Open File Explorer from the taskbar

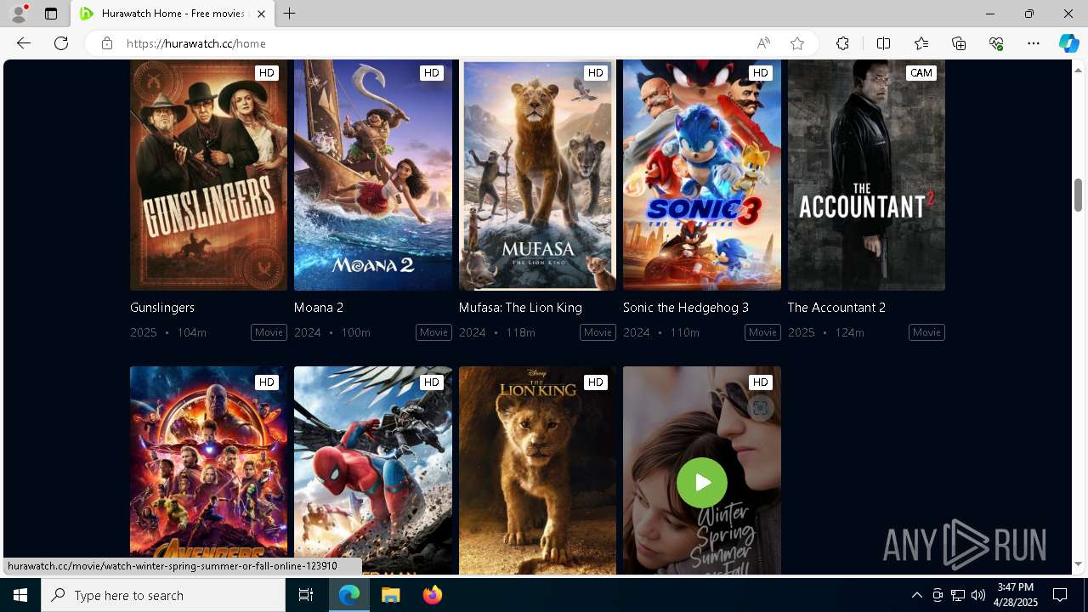pos(390,595)
